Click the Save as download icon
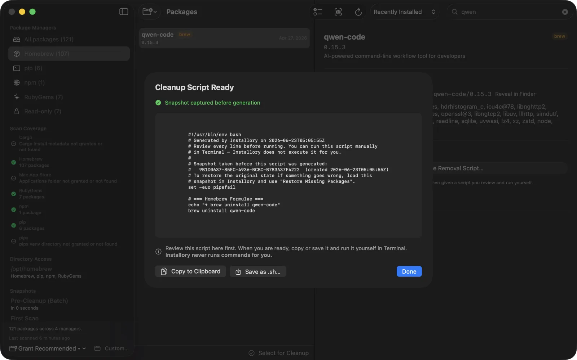This screenshot has width=577, height=360. (238, 272)
